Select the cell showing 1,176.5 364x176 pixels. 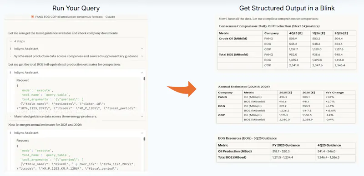(290, 115)
